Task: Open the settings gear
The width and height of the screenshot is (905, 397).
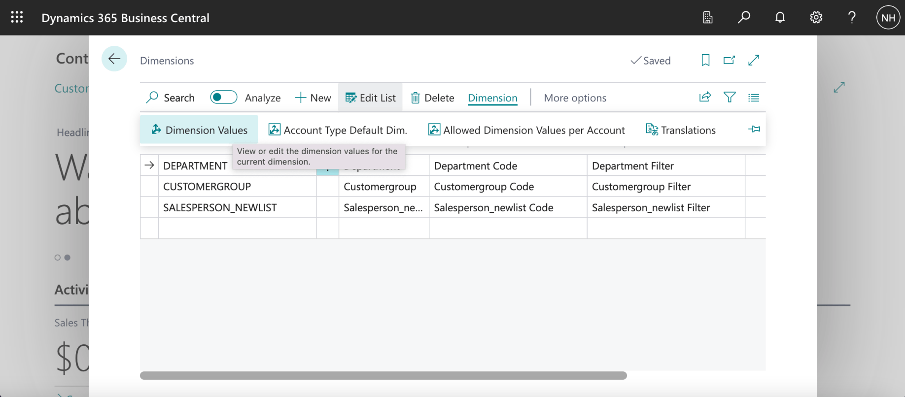Action: pos(816,18)
